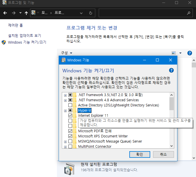Open 제어판 홈 link
The image size is (196, 177).
coord(15,25)
